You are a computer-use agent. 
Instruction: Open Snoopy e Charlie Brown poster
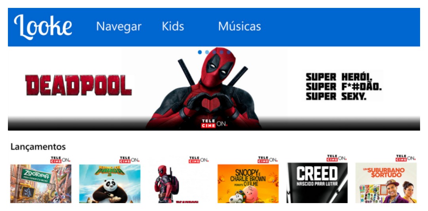click(x=248, y=183)
